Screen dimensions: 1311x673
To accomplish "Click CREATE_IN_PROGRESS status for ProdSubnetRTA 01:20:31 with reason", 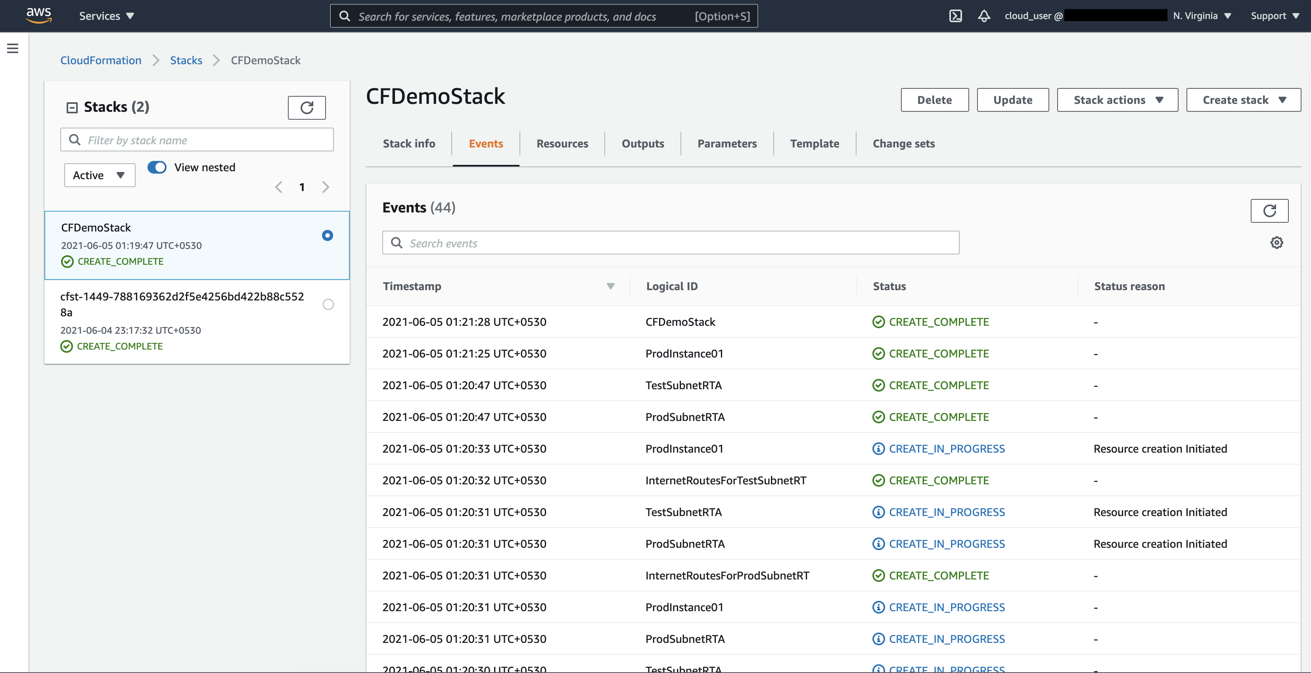I will [947, 544].
